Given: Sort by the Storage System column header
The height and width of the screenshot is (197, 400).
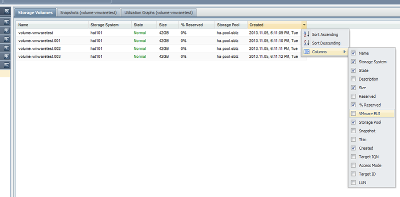Looking at the screenshot, I should 110,25.
